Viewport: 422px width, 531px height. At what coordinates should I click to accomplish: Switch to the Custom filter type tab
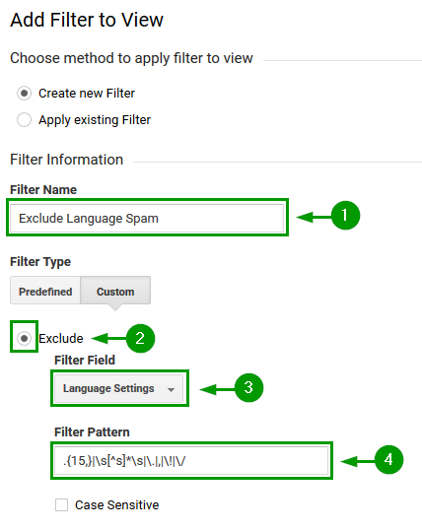115,291
